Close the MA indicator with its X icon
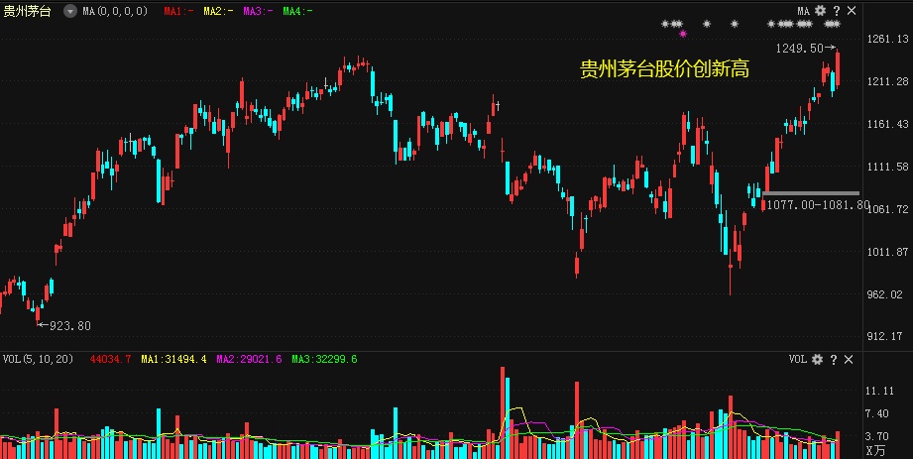Viewport: 913px width, 459px height. (852, 11)
